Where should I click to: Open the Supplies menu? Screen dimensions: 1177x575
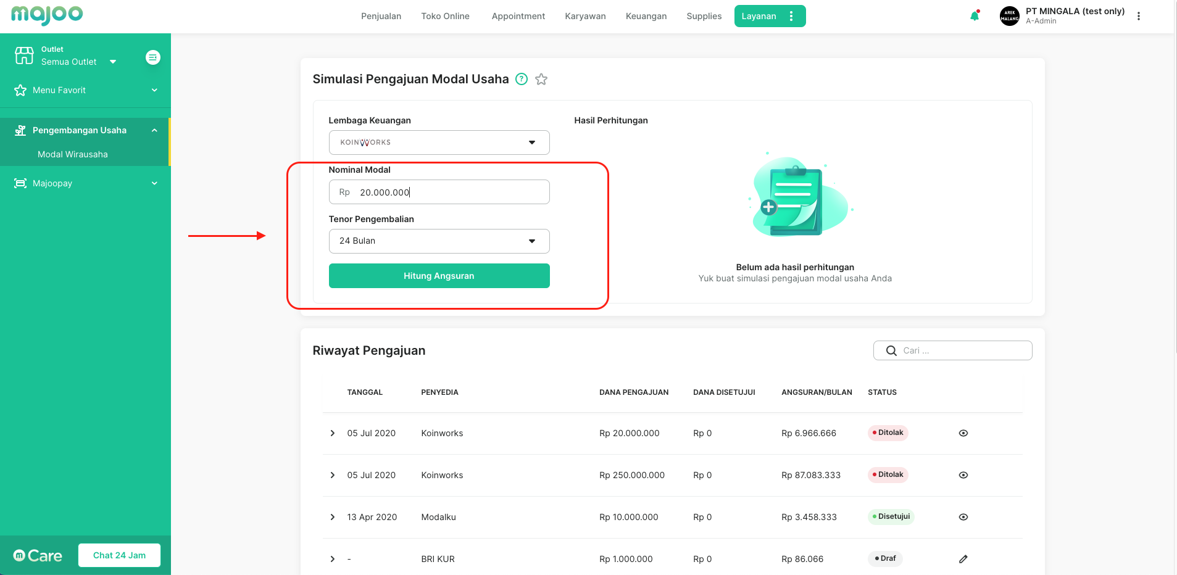point(704,16)
